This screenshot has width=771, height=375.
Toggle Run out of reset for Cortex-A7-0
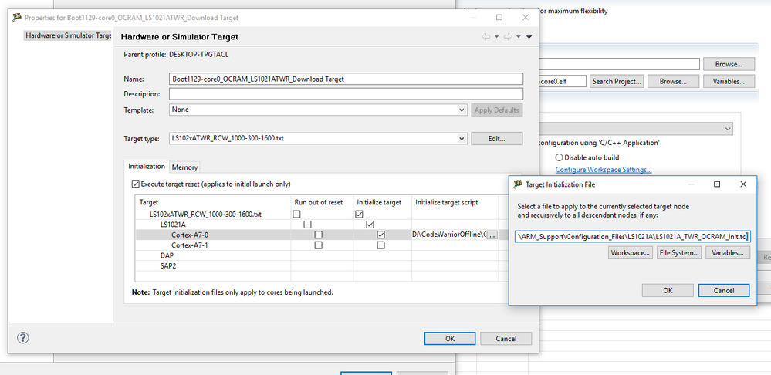pyautogui.click(x=318, y=235)
